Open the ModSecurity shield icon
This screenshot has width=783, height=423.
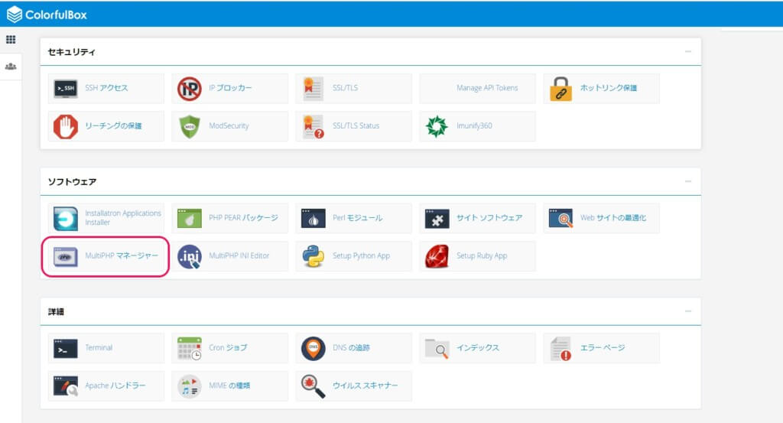[189, 125]
